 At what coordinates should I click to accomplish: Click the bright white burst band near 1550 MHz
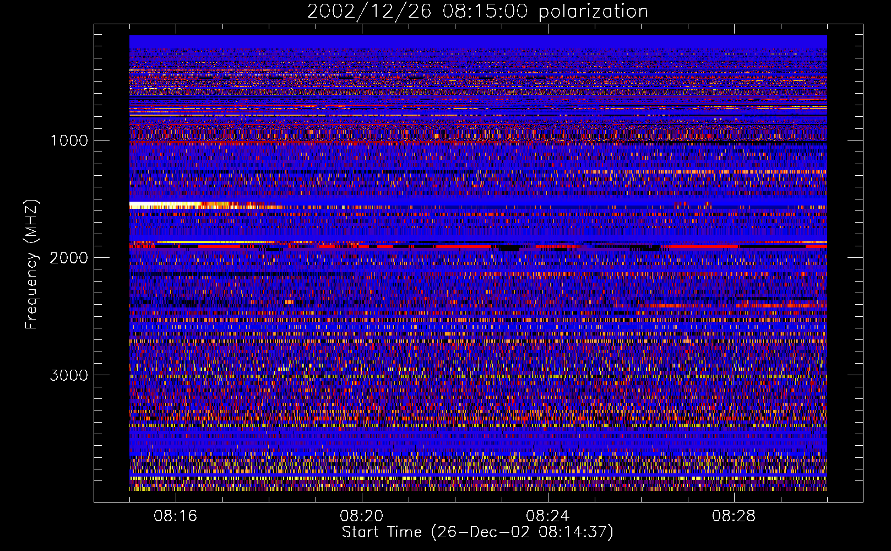click(165, 205)
